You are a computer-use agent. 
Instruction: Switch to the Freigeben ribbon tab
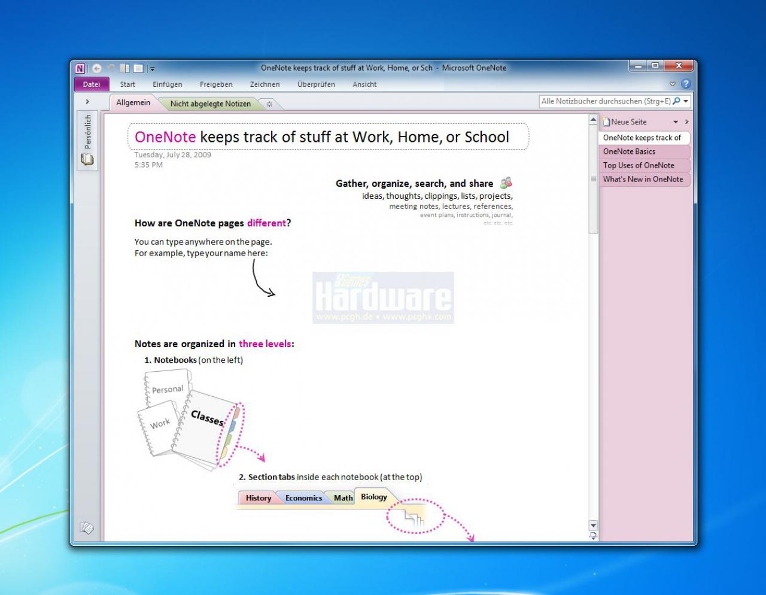(x=216, y=84)
